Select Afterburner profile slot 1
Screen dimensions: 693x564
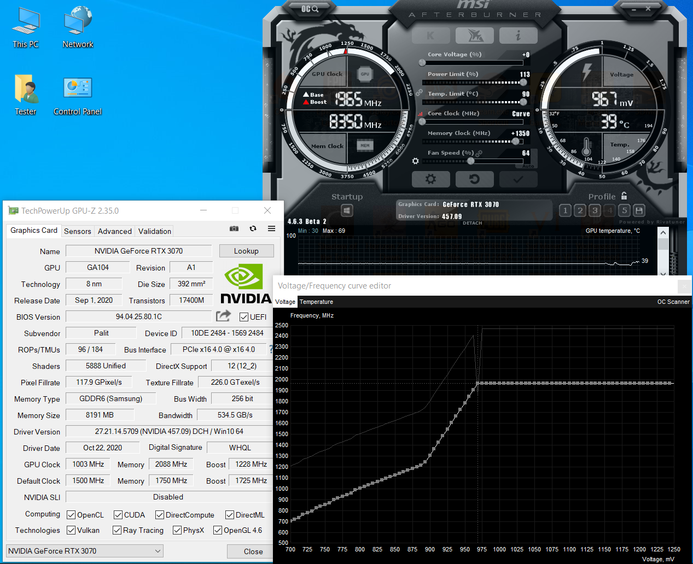(566, 210)
